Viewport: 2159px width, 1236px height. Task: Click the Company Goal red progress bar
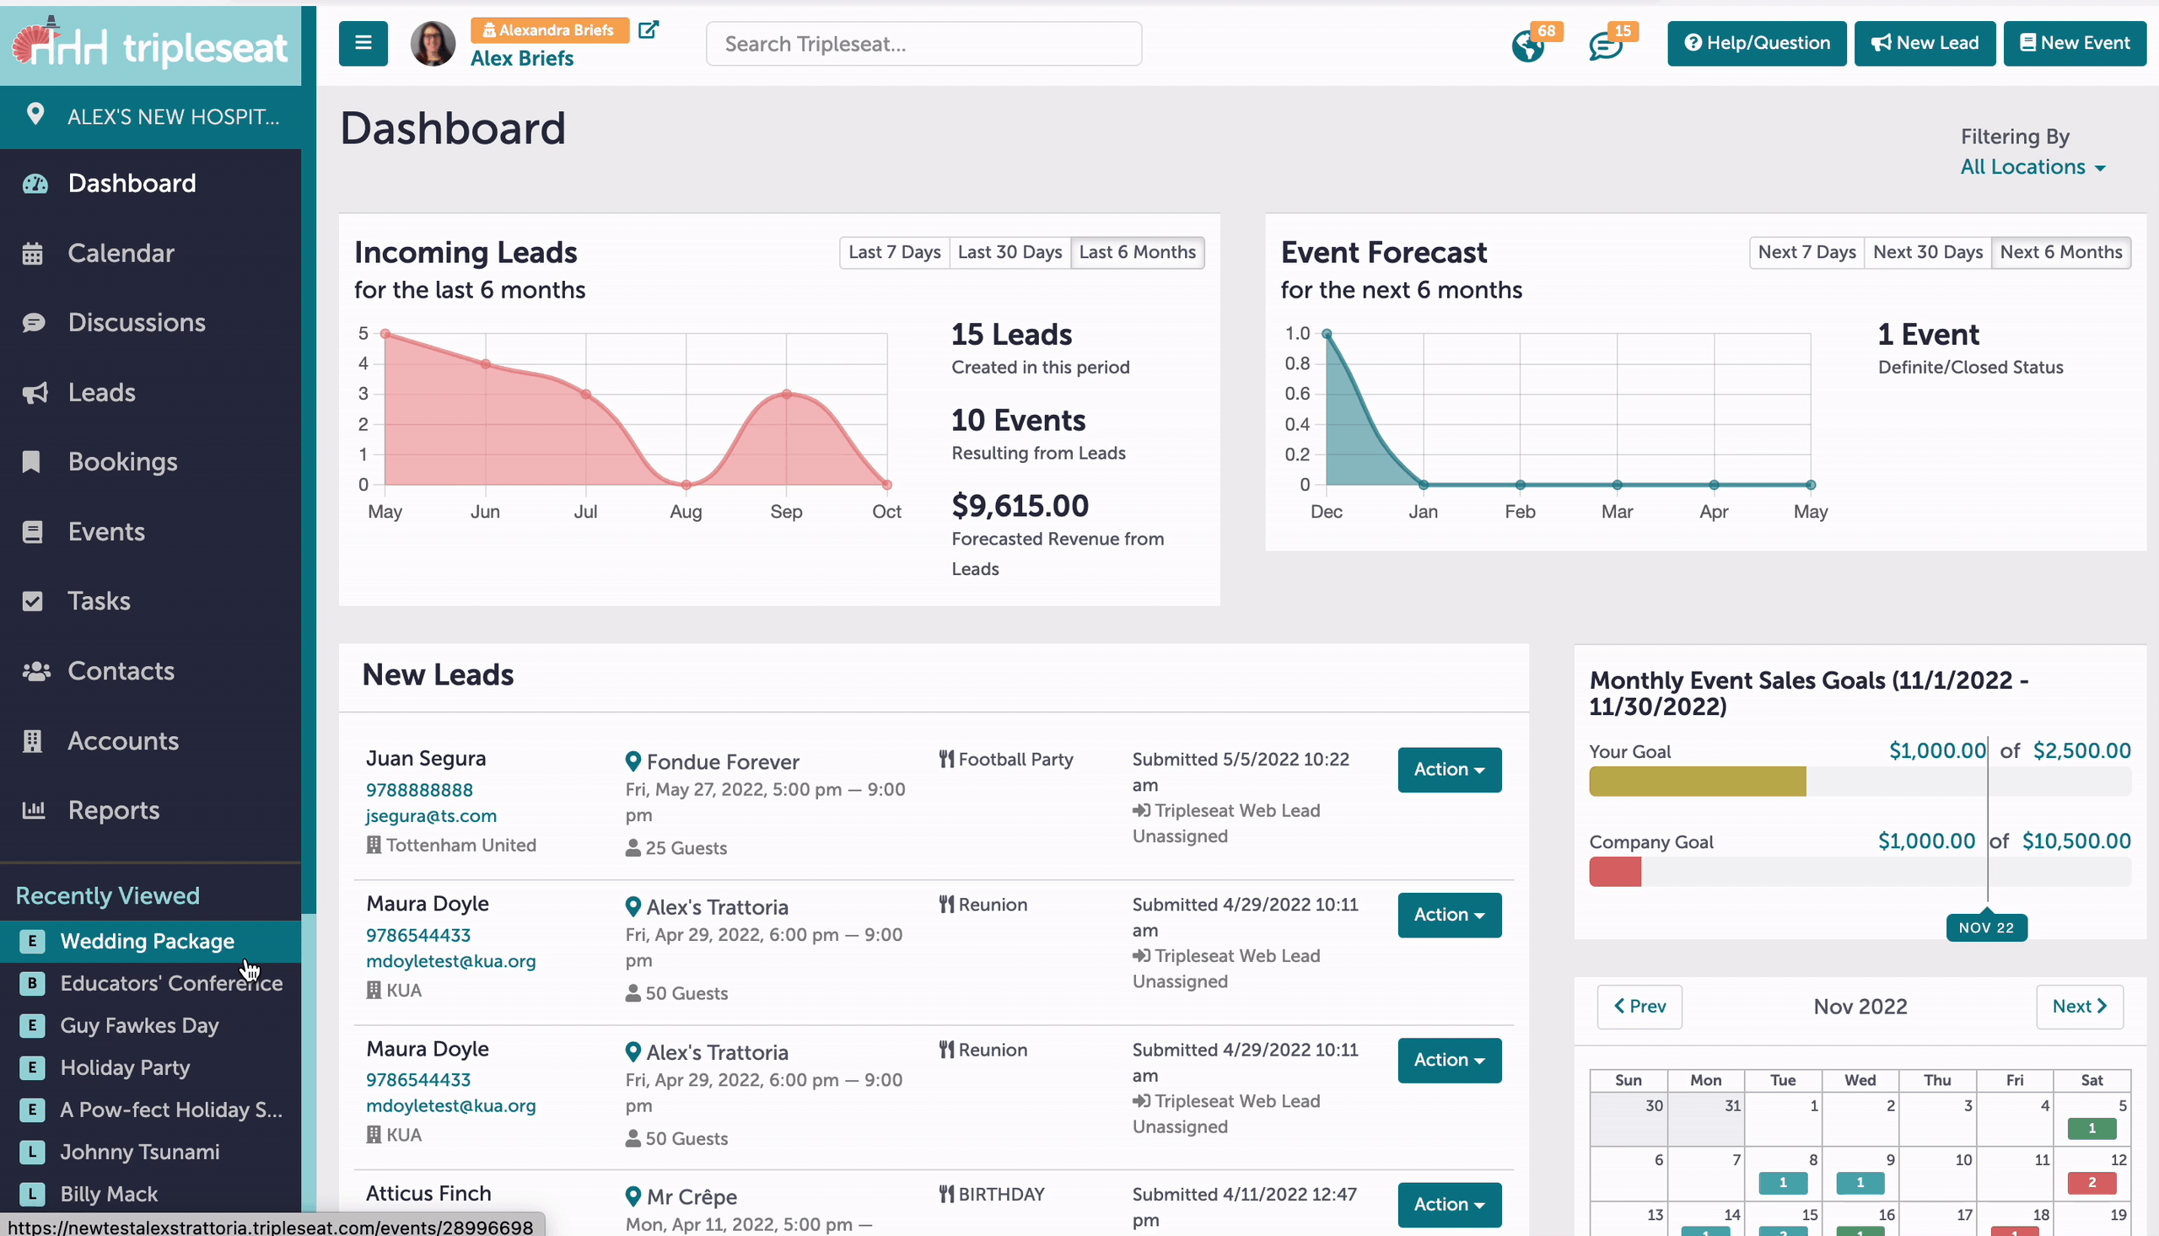pyautogui.click(x=1615, y=872)
